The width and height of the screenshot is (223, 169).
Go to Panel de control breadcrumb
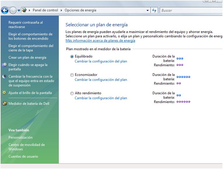pos(45,10)
